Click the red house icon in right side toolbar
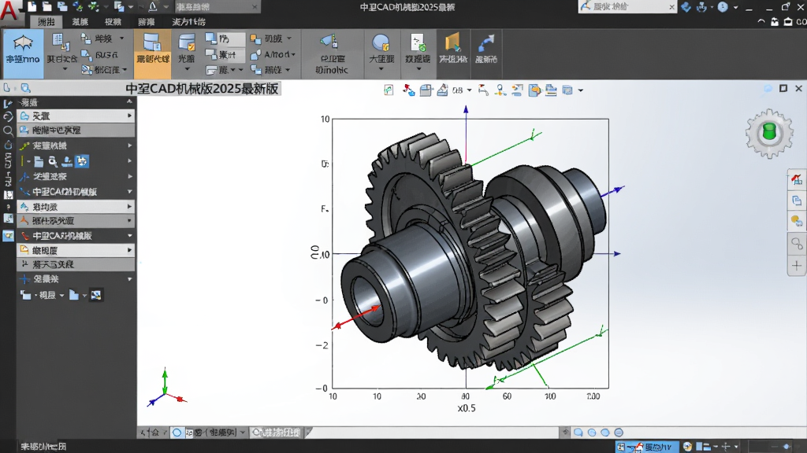Image resolution: width=807 pixels, height=453 pixels. 797,179
